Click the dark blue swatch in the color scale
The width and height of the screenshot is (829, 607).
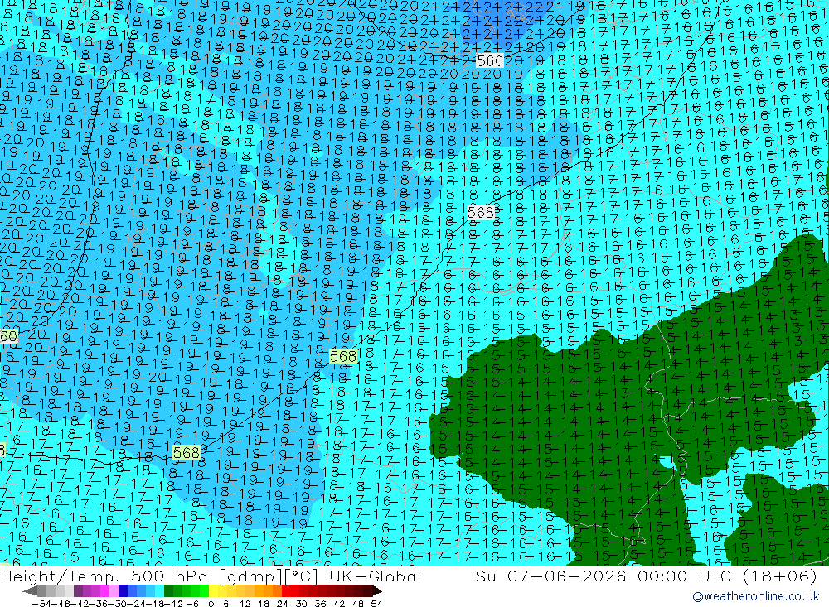123,591
